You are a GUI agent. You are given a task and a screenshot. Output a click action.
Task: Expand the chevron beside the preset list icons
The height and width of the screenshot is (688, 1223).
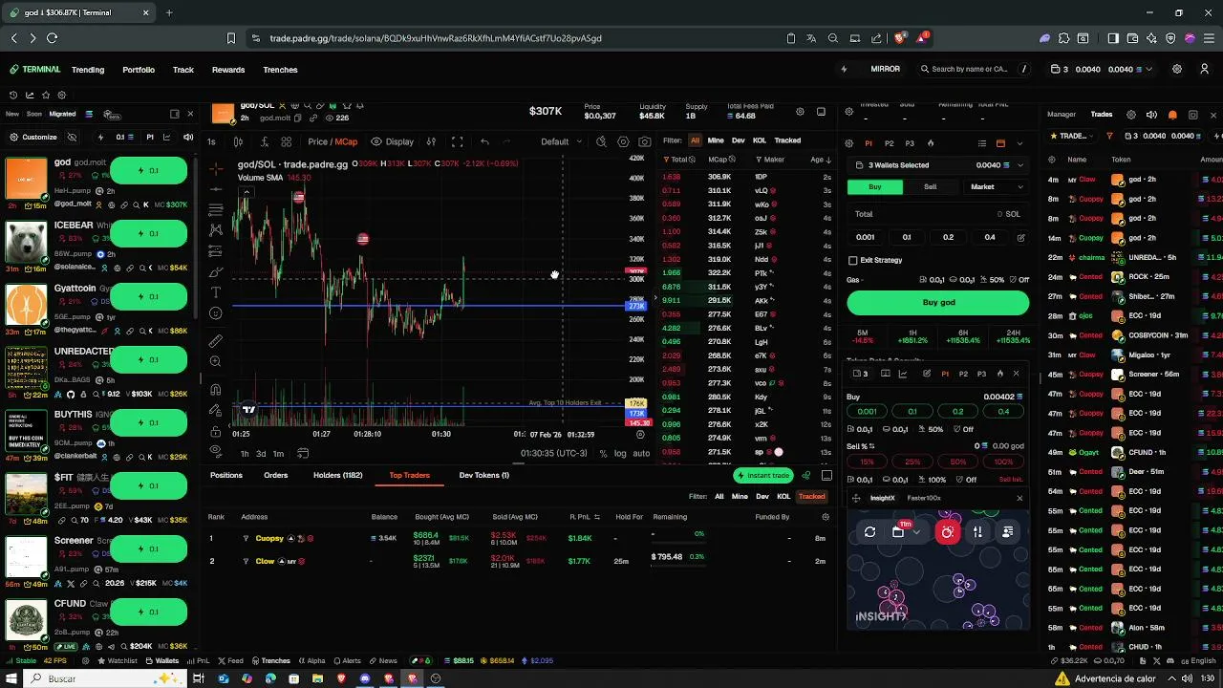(x=1019, y=143)
